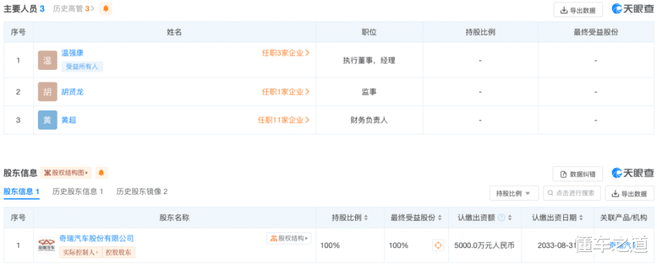Screen dimensions: 657x265
Task: Open 奇瑞汽车股份有限公司 company link
Action: 96,238
